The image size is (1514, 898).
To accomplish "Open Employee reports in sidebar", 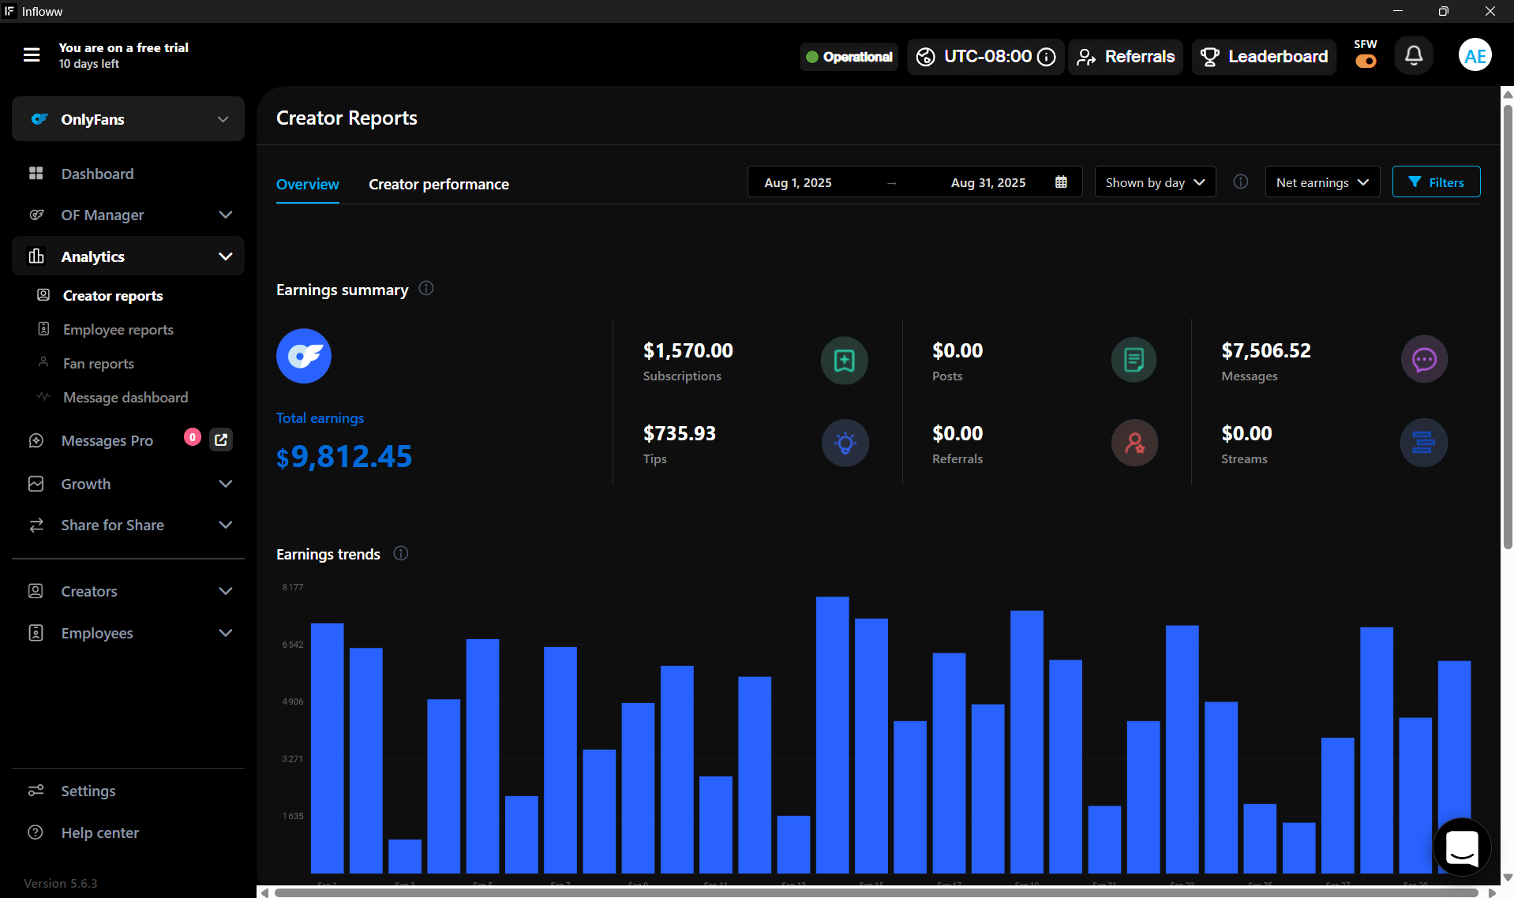I will [118, 330].
